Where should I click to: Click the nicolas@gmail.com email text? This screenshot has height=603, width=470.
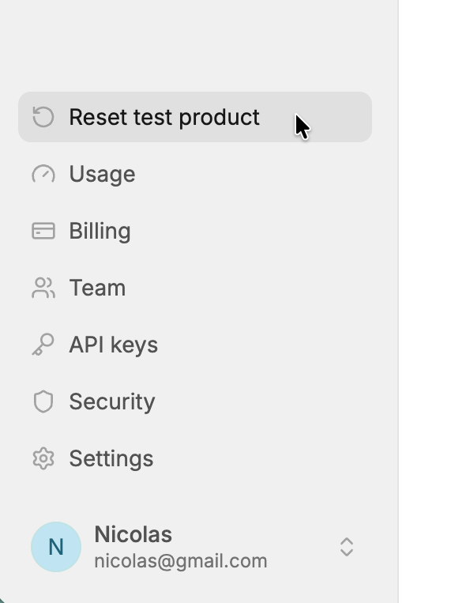click(x=181, y=561)
